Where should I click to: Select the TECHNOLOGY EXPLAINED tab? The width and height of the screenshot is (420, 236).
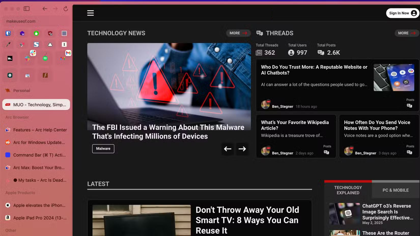[x=348, y=190]
